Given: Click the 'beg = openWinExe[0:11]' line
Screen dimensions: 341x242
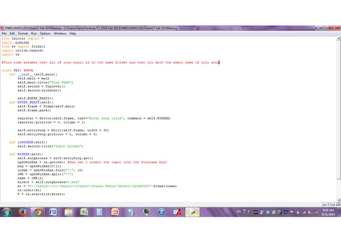Looking at the screenshot, I should tap(39, 166).
